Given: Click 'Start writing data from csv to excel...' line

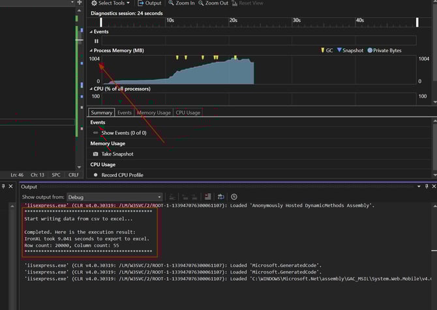Looking at the screenshot, I should (x=78, y=219).
